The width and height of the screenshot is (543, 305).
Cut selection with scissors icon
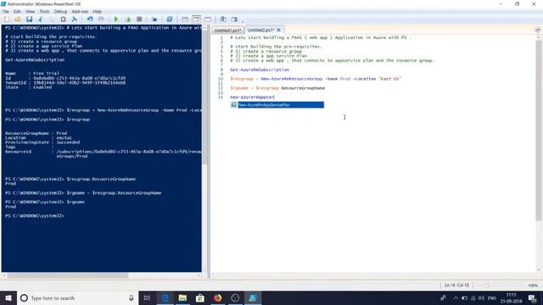[x=40, y=19]
